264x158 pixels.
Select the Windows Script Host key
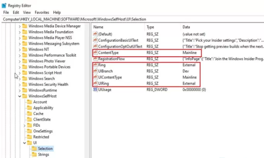click(x=45, y=73)
